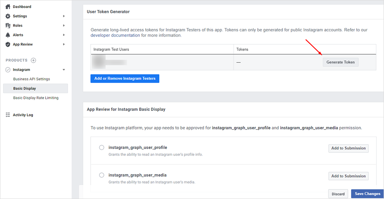Click the Instagram checkmark circle icon
384x199 pixels.
[x=8, y=70]
